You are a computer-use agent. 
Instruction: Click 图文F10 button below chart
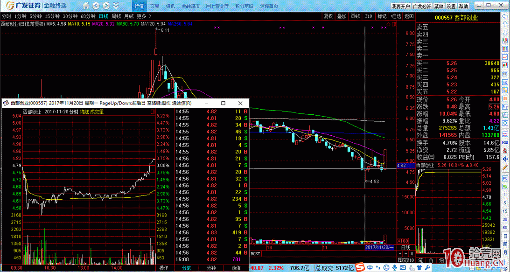[x=406, y=260]
